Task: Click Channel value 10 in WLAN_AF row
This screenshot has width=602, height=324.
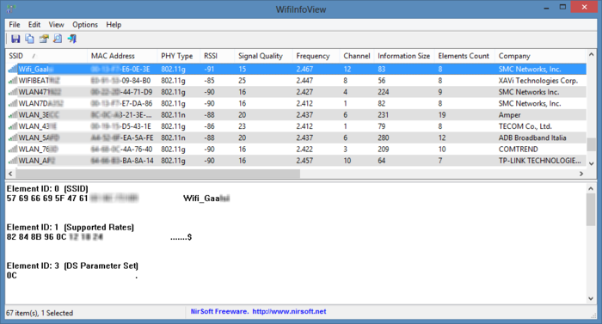Action: pos(347,161)
